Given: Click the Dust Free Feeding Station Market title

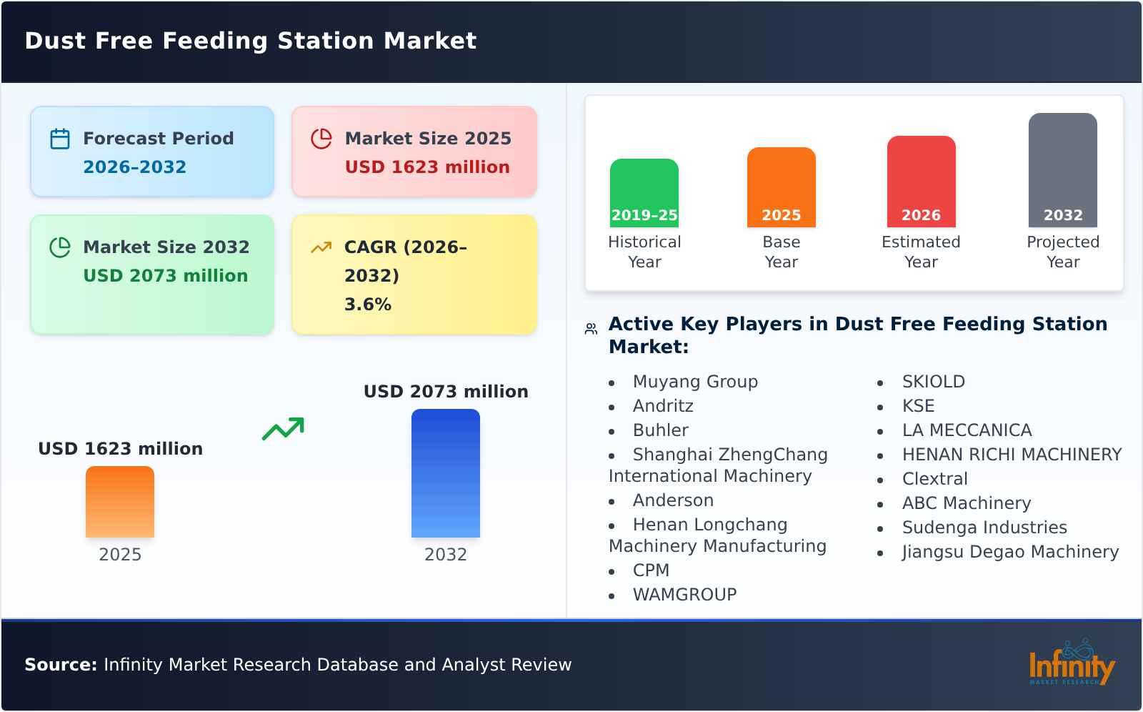Looking at the screenshot, I should click(x=249, y=41).
